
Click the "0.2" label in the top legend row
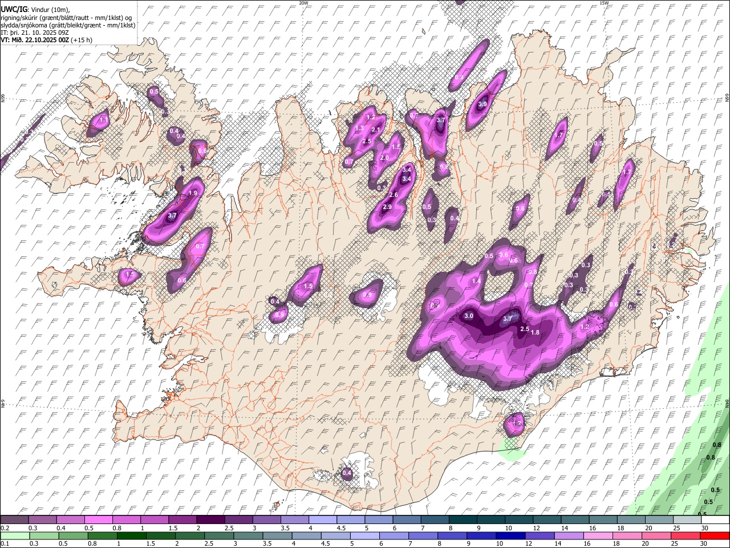point(5,528)
